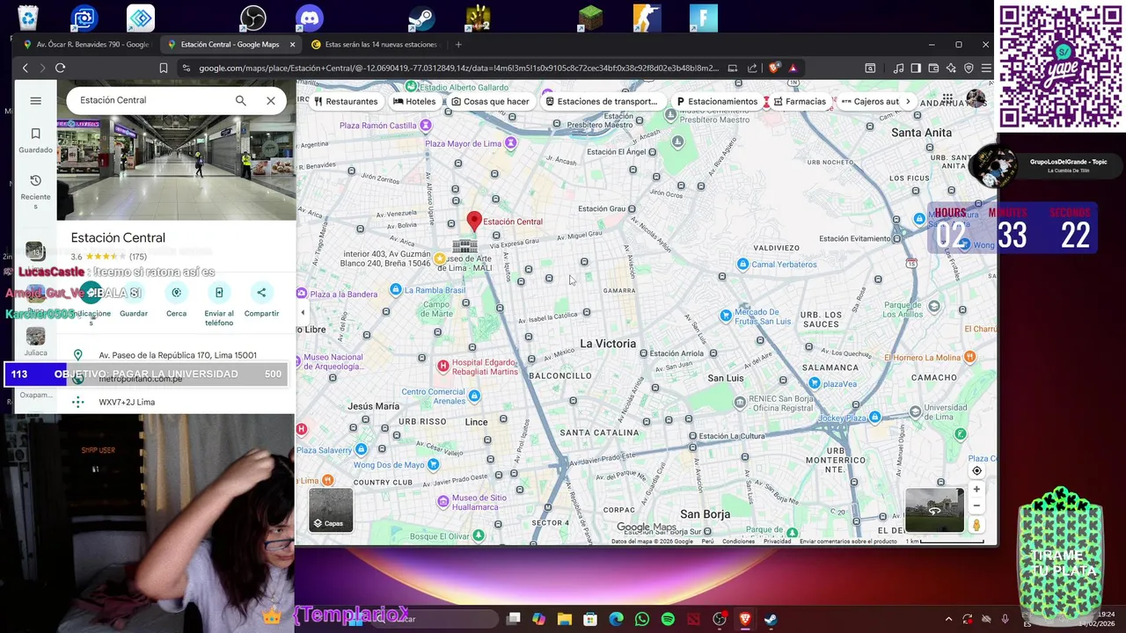Click the plazaVea map marker

(815, 383)
